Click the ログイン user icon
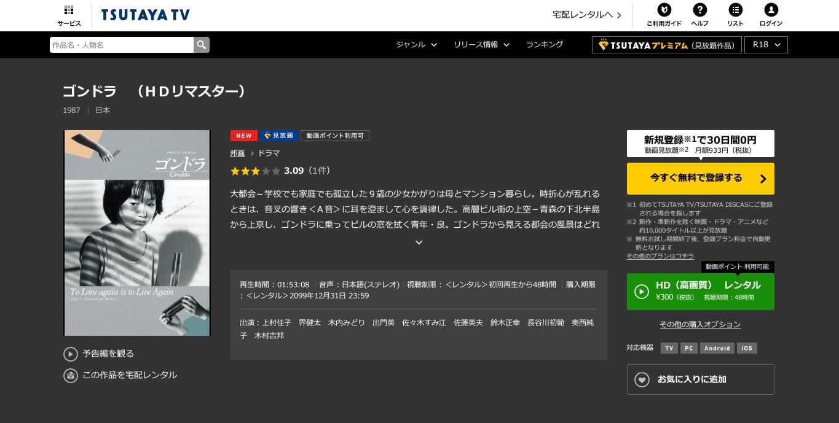Viewport: 839px width, 423px height. (771, 10)
